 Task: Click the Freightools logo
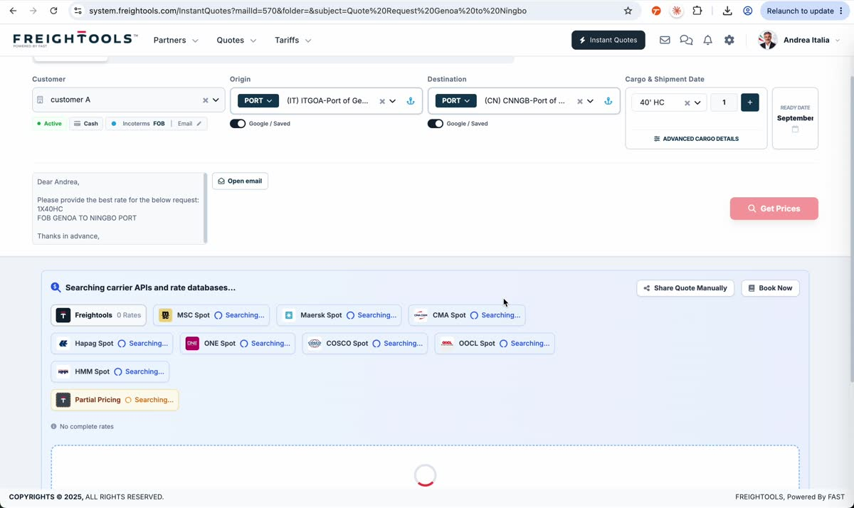pyautogui.click(x=75, y=40)
